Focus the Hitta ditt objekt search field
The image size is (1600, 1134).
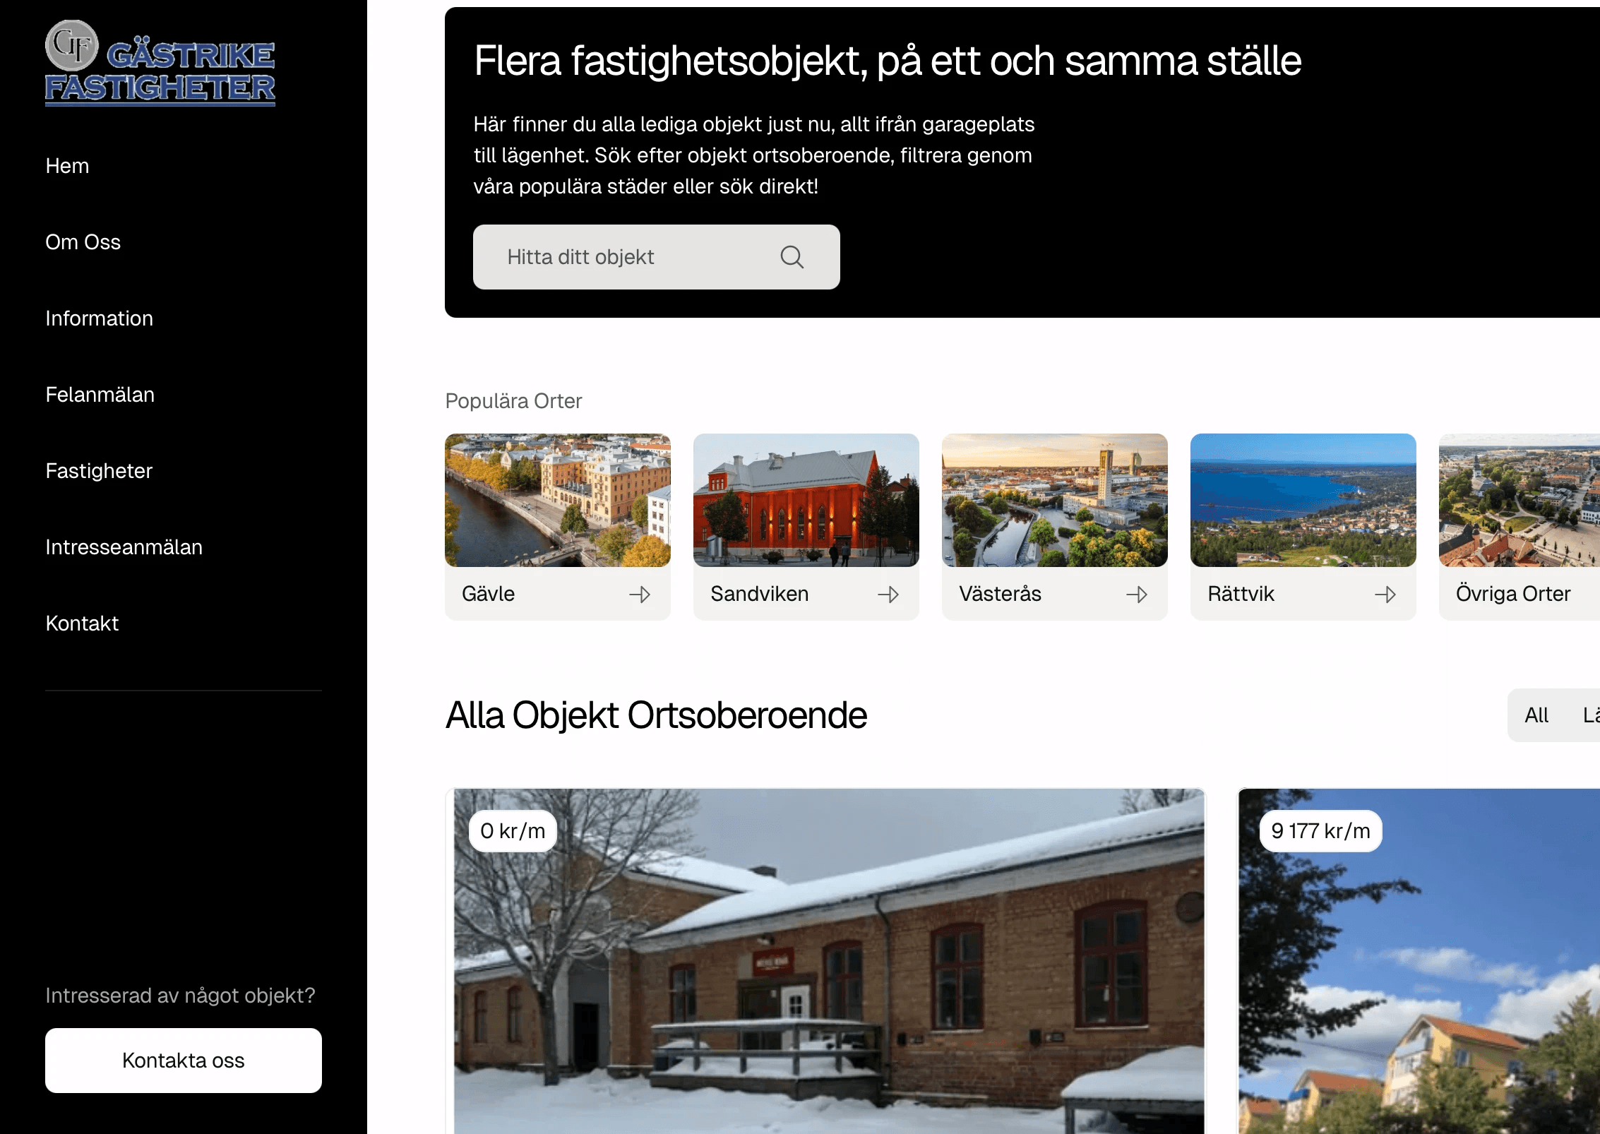(x=657, y=257)
